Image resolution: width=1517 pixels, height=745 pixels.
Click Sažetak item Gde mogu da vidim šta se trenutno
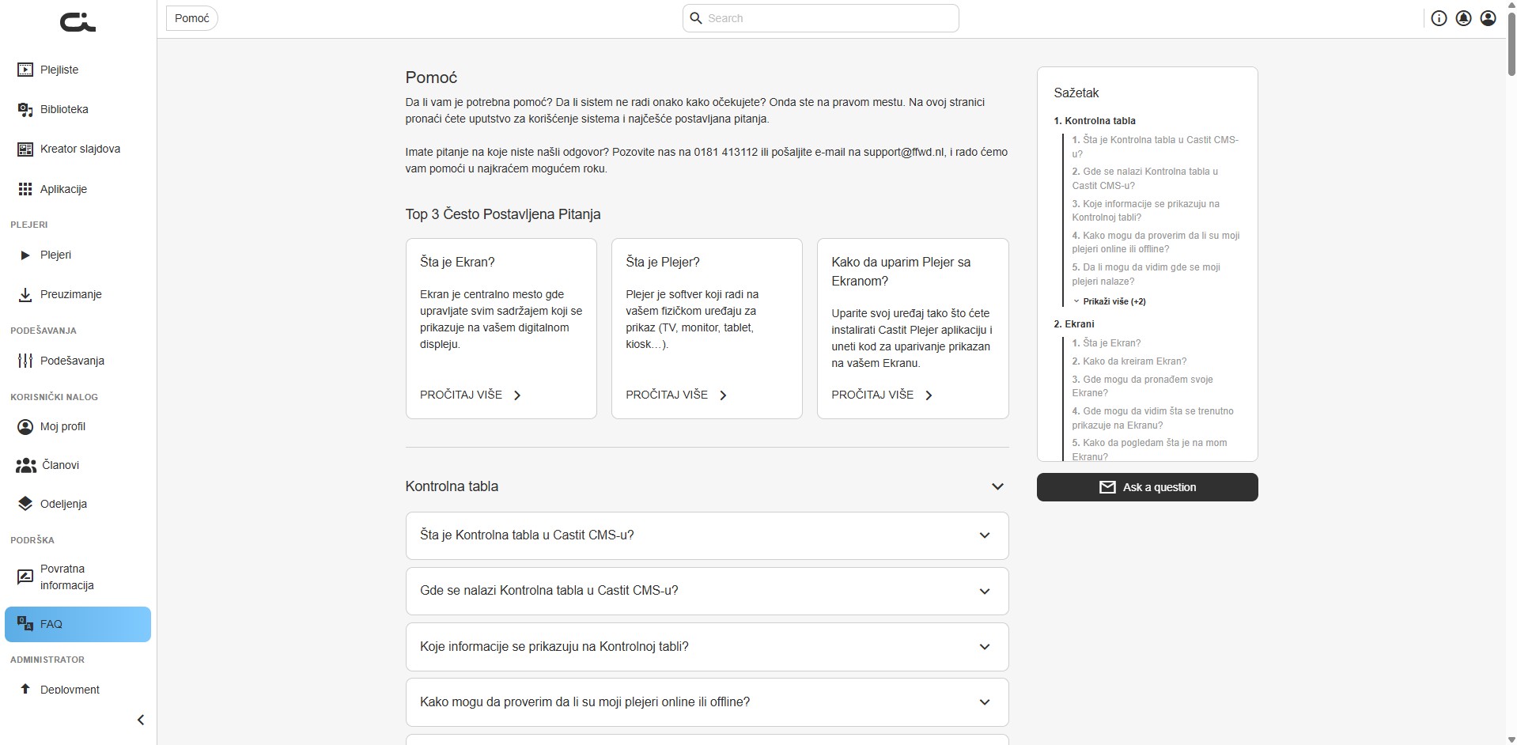(1153, 418)
